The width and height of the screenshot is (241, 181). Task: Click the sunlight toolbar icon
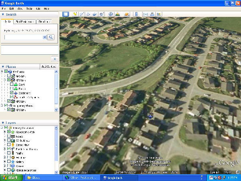[x=118, y=14]
